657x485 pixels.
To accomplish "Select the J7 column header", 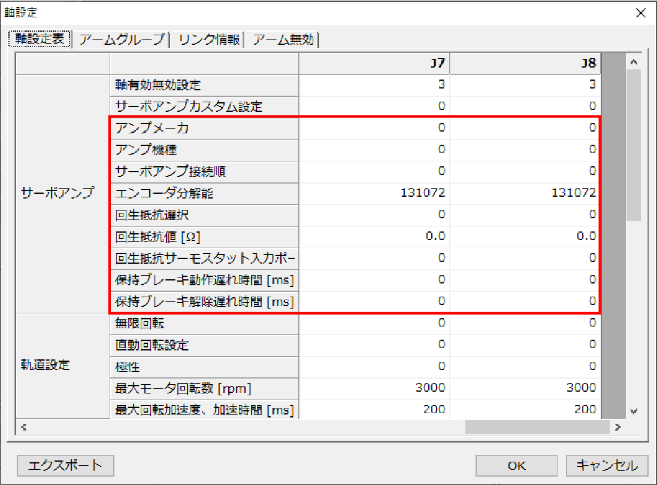I will click(374, 63).
